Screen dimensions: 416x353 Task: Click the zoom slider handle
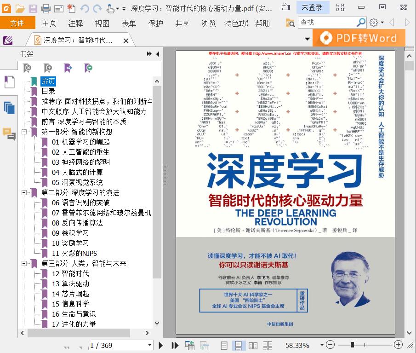(352, 345)
